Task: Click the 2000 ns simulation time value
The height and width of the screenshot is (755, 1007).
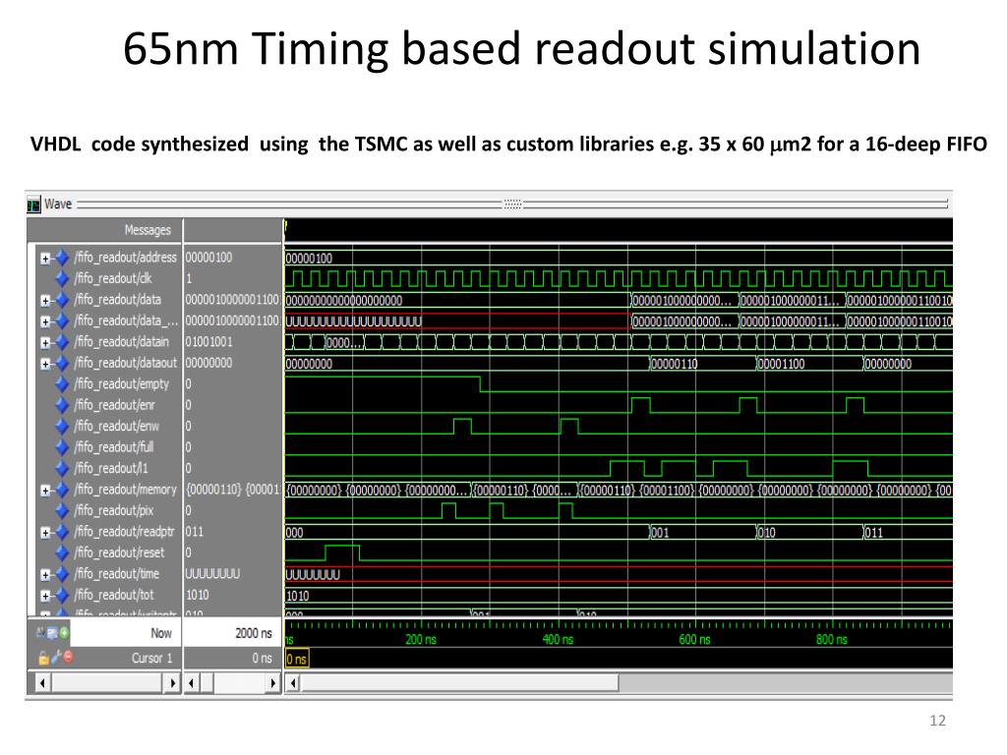Action: [x=254, y=633]
